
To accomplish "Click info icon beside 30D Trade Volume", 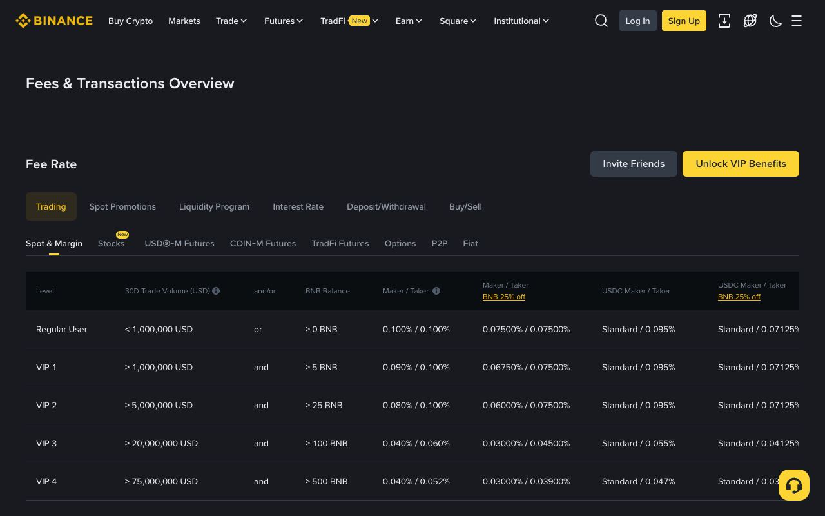I will (216, 291).
